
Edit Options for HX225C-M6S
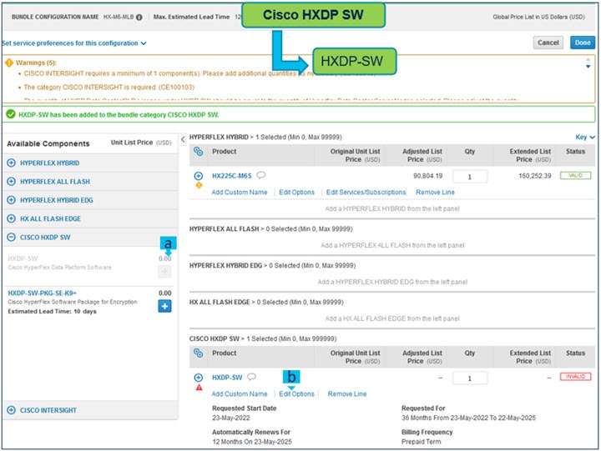tap(296, 193)
